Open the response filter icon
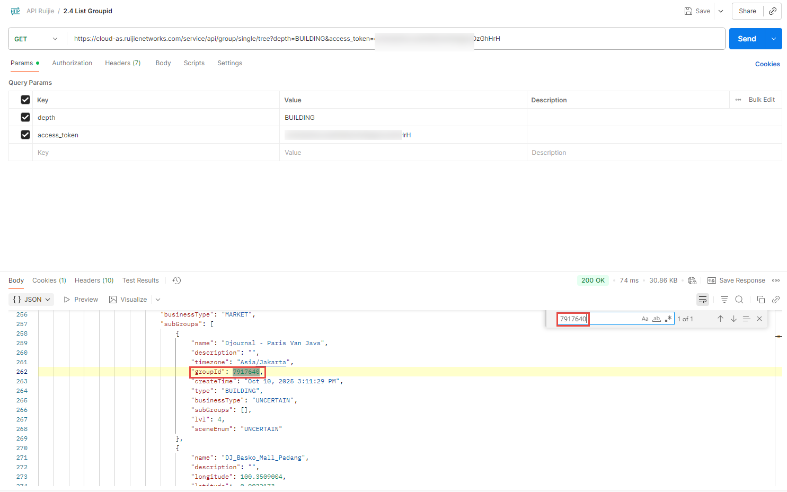 click(x=724, y=300)
